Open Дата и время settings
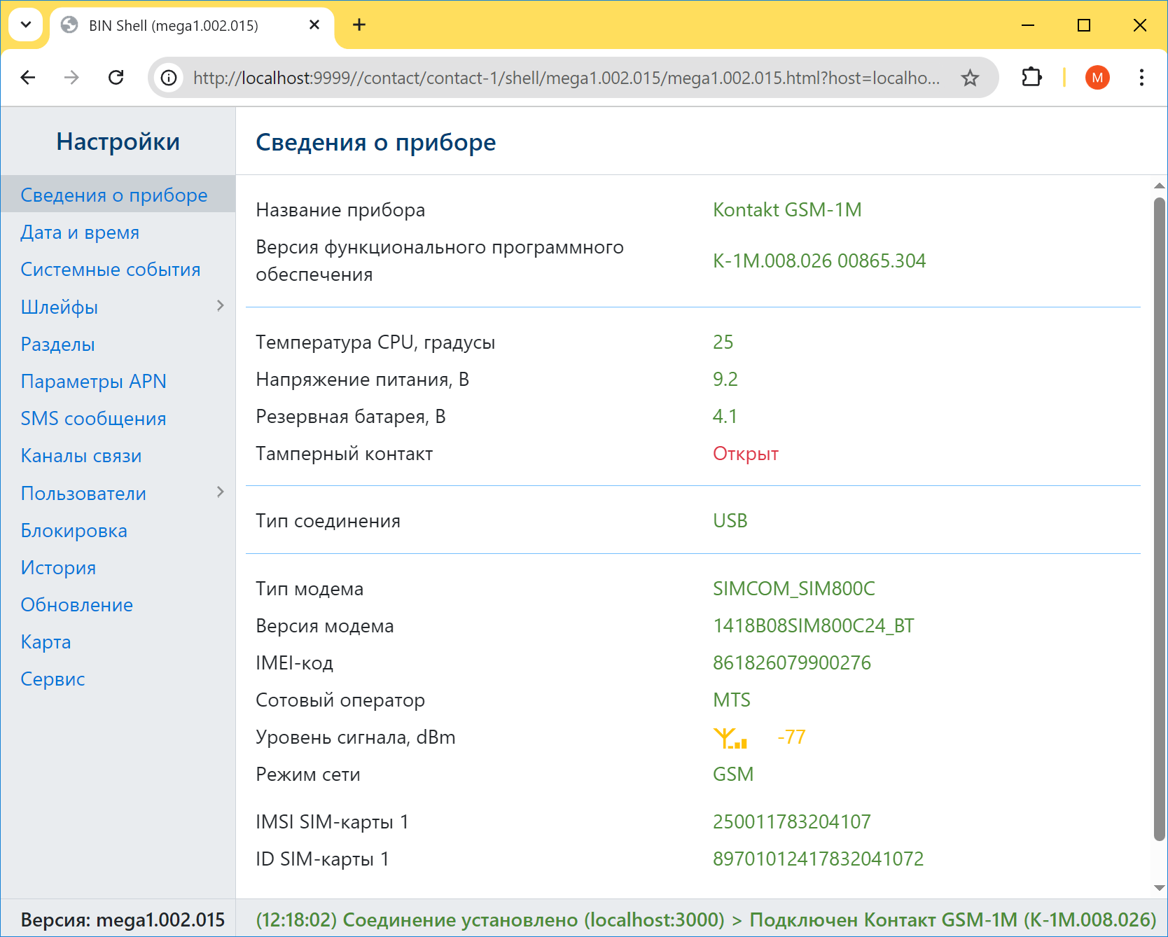1168x937 pixels. [80, 232]
